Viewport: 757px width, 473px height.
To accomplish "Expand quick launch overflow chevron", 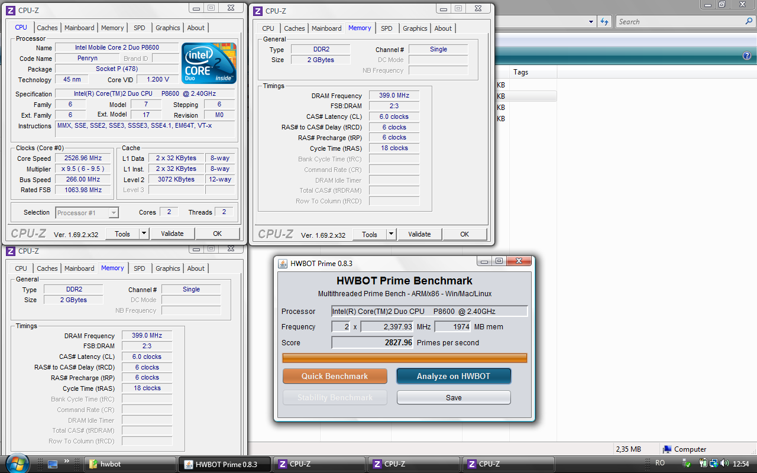I will click(x=66, y=461).
